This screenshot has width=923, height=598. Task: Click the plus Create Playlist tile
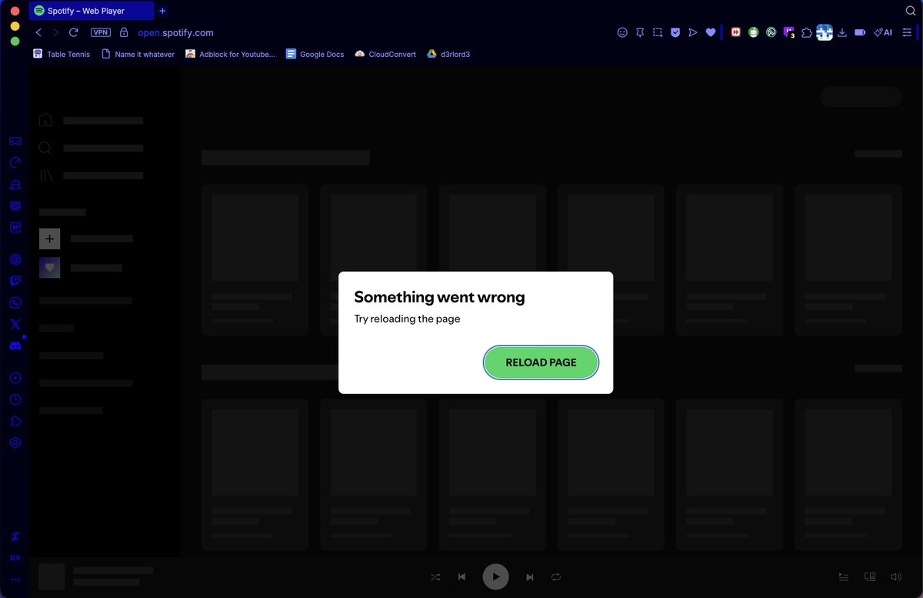coord(49,239)
